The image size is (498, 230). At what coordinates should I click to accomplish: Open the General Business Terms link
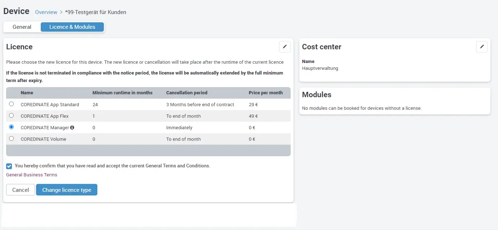pos(32,175)
